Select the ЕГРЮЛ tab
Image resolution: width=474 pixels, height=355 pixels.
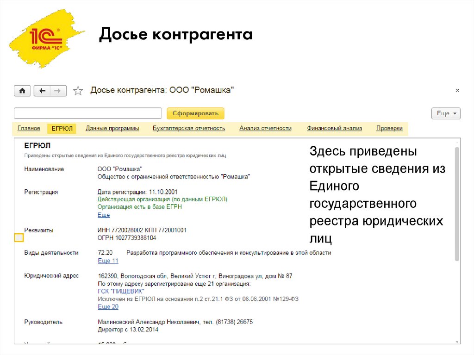click(62, 128)
